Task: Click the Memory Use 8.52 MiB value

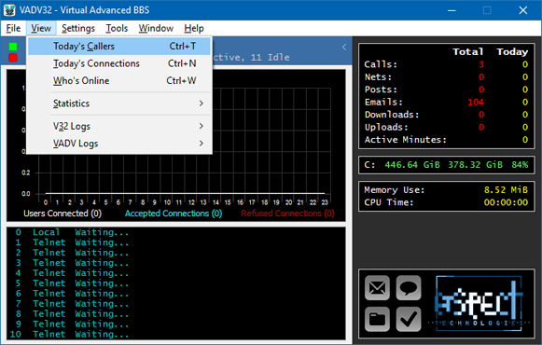Action: click(506, 189)
